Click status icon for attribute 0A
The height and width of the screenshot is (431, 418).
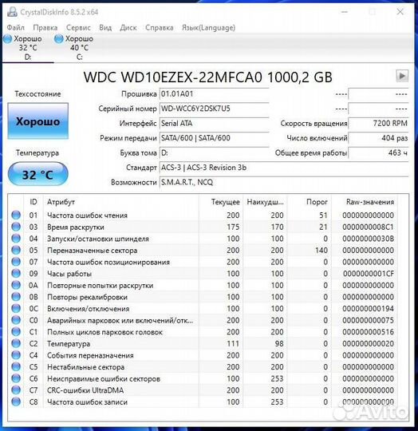pos(16,285)
